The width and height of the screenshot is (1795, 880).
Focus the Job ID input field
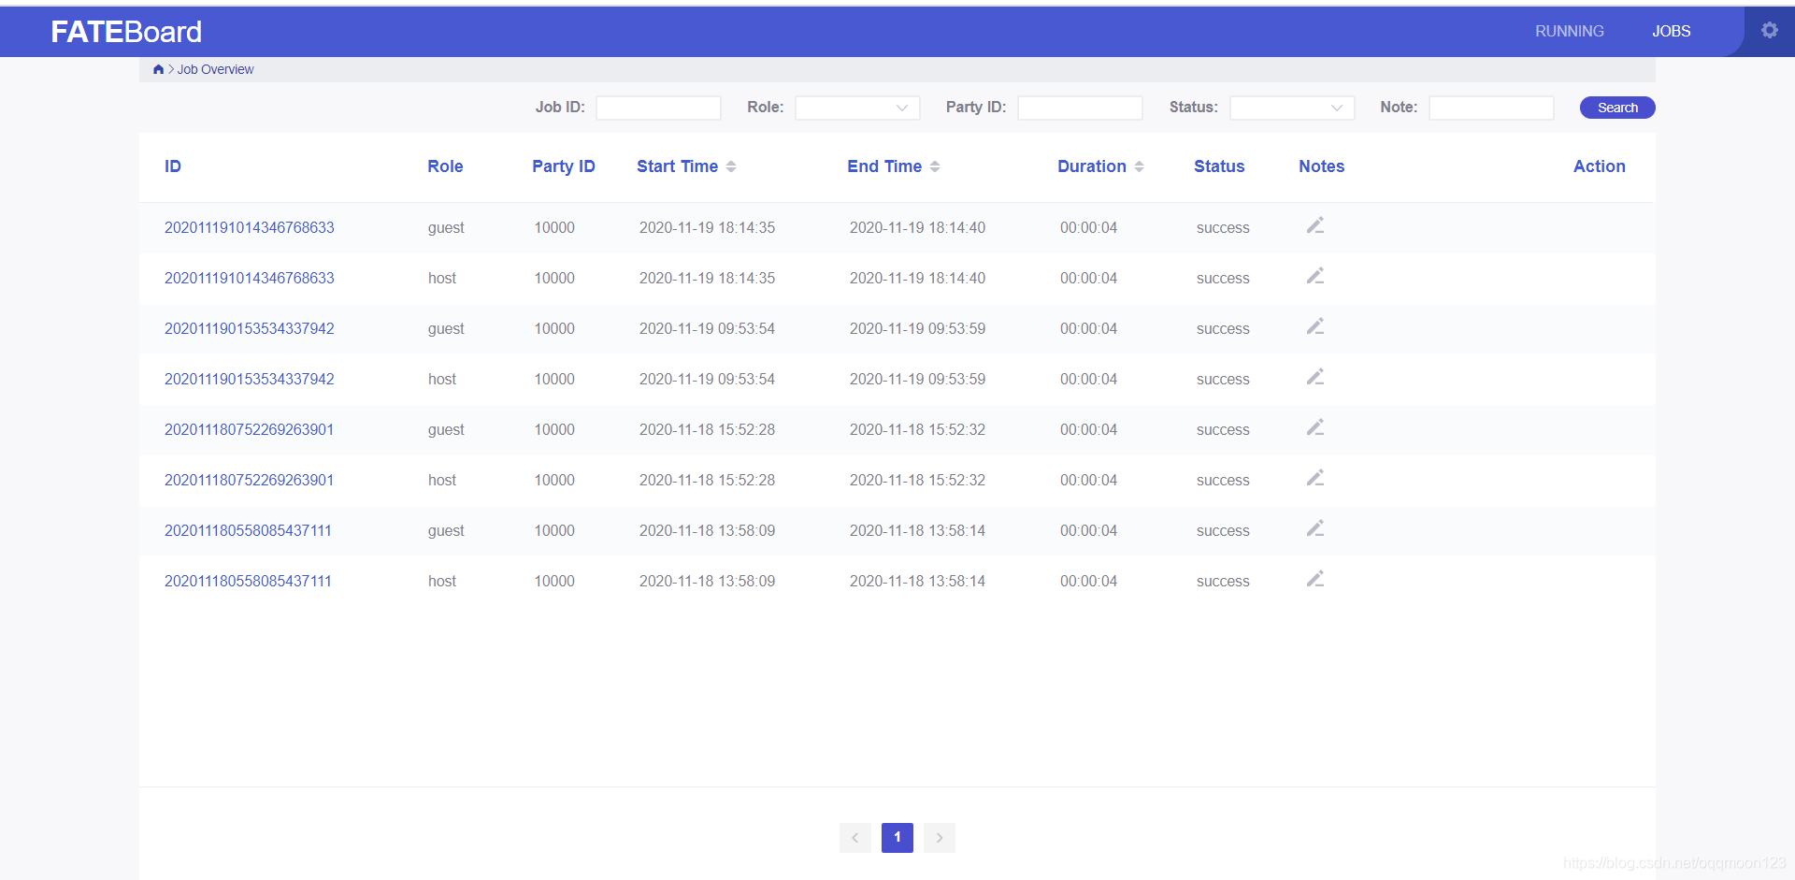pyautogui.click(x=658, y=108)
